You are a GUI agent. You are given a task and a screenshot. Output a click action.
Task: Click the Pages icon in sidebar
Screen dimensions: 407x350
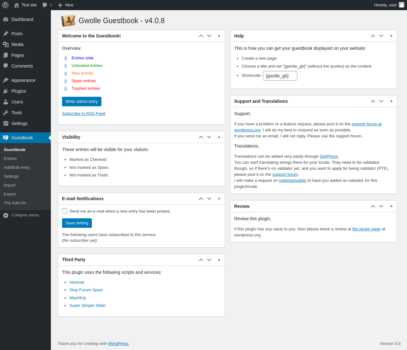coord(6,55)
